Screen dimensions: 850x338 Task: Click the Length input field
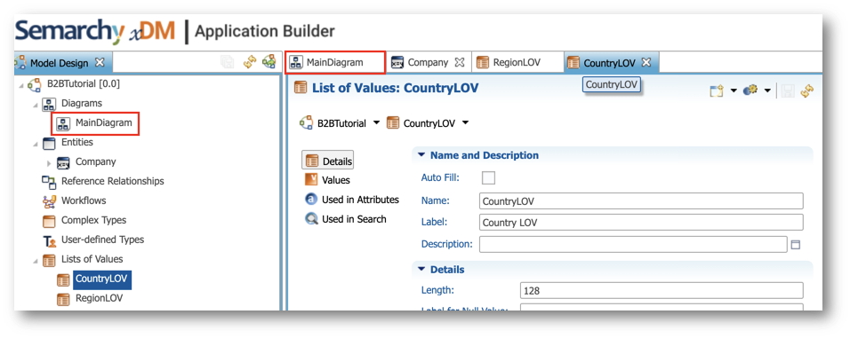point(662,290)
